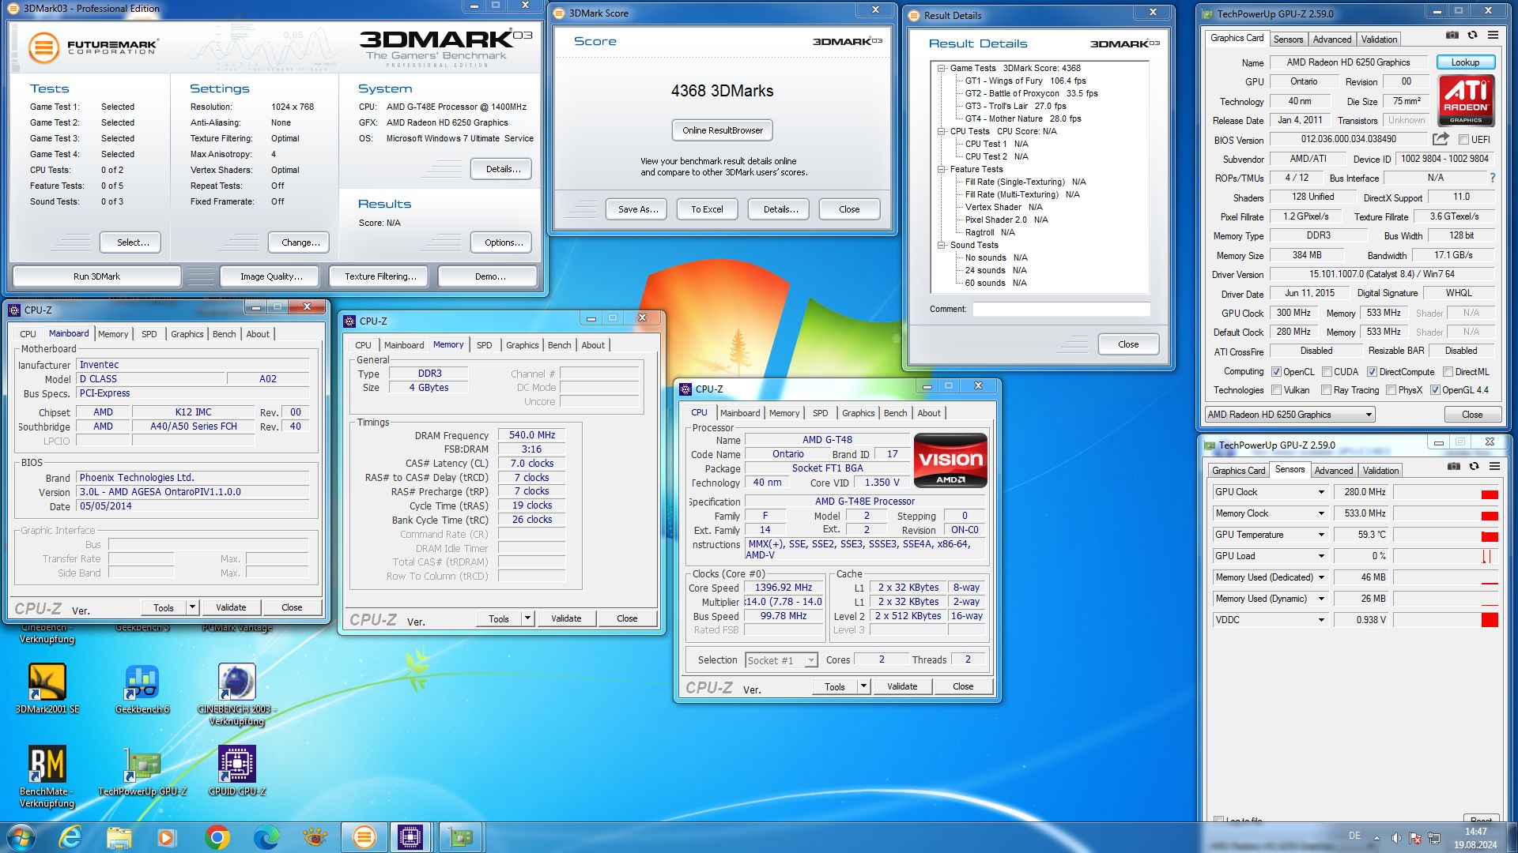Screen dimensions: 1518x853
Task: Open Graphics Card tab in GPU-Z Sensors window
Action: coord(1239,471)
